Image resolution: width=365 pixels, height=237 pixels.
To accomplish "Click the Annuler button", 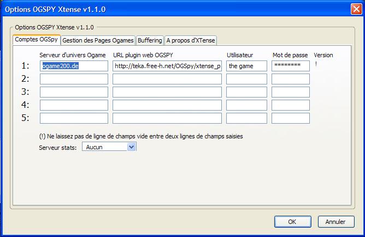I will pyautogui.click(x=336, y=222).
